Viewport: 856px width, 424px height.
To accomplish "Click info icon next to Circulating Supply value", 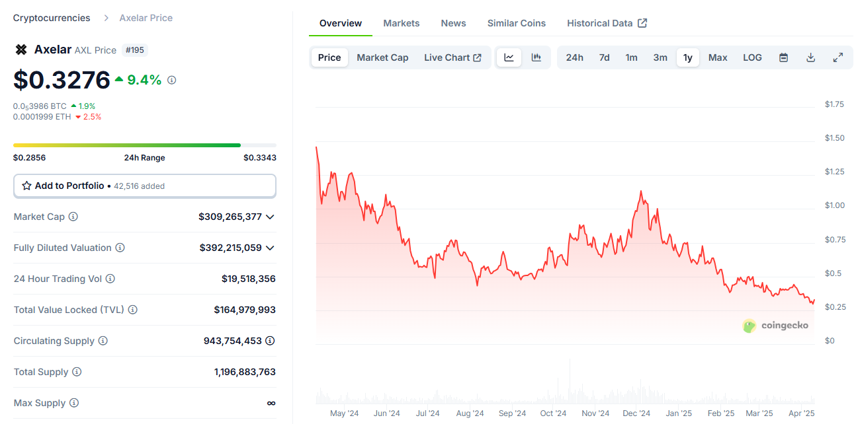I will pos(270,341).
